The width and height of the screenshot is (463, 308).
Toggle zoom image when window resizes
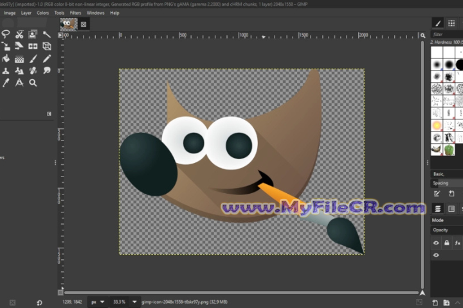[x=423, y=35]
